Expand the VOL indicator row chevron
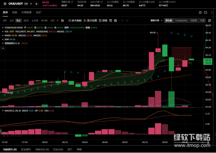This screenshot has height=153, width=216. [x=3, y=32]
